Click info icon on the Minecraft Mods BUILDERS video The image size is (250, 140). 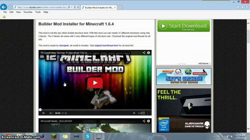point(148,121)
